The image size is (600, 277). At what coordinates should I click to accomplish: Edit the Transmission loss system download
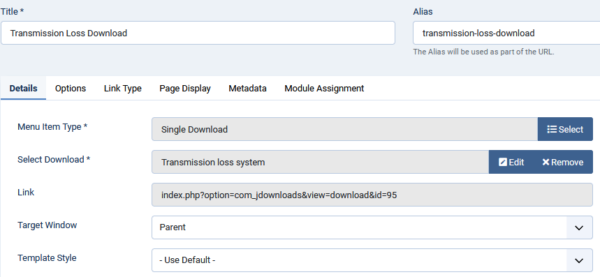click(x=511, y=163)
